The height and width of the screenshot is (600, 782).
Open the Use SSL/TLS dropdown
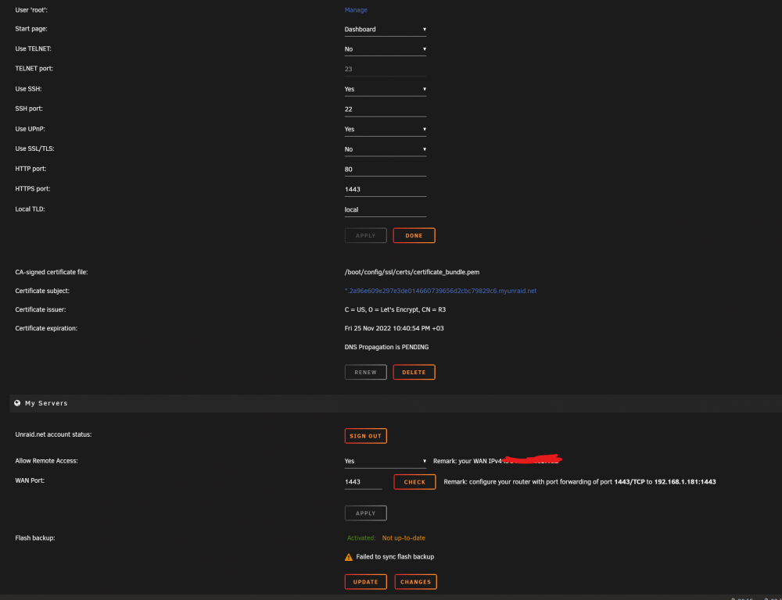[385, 149]
